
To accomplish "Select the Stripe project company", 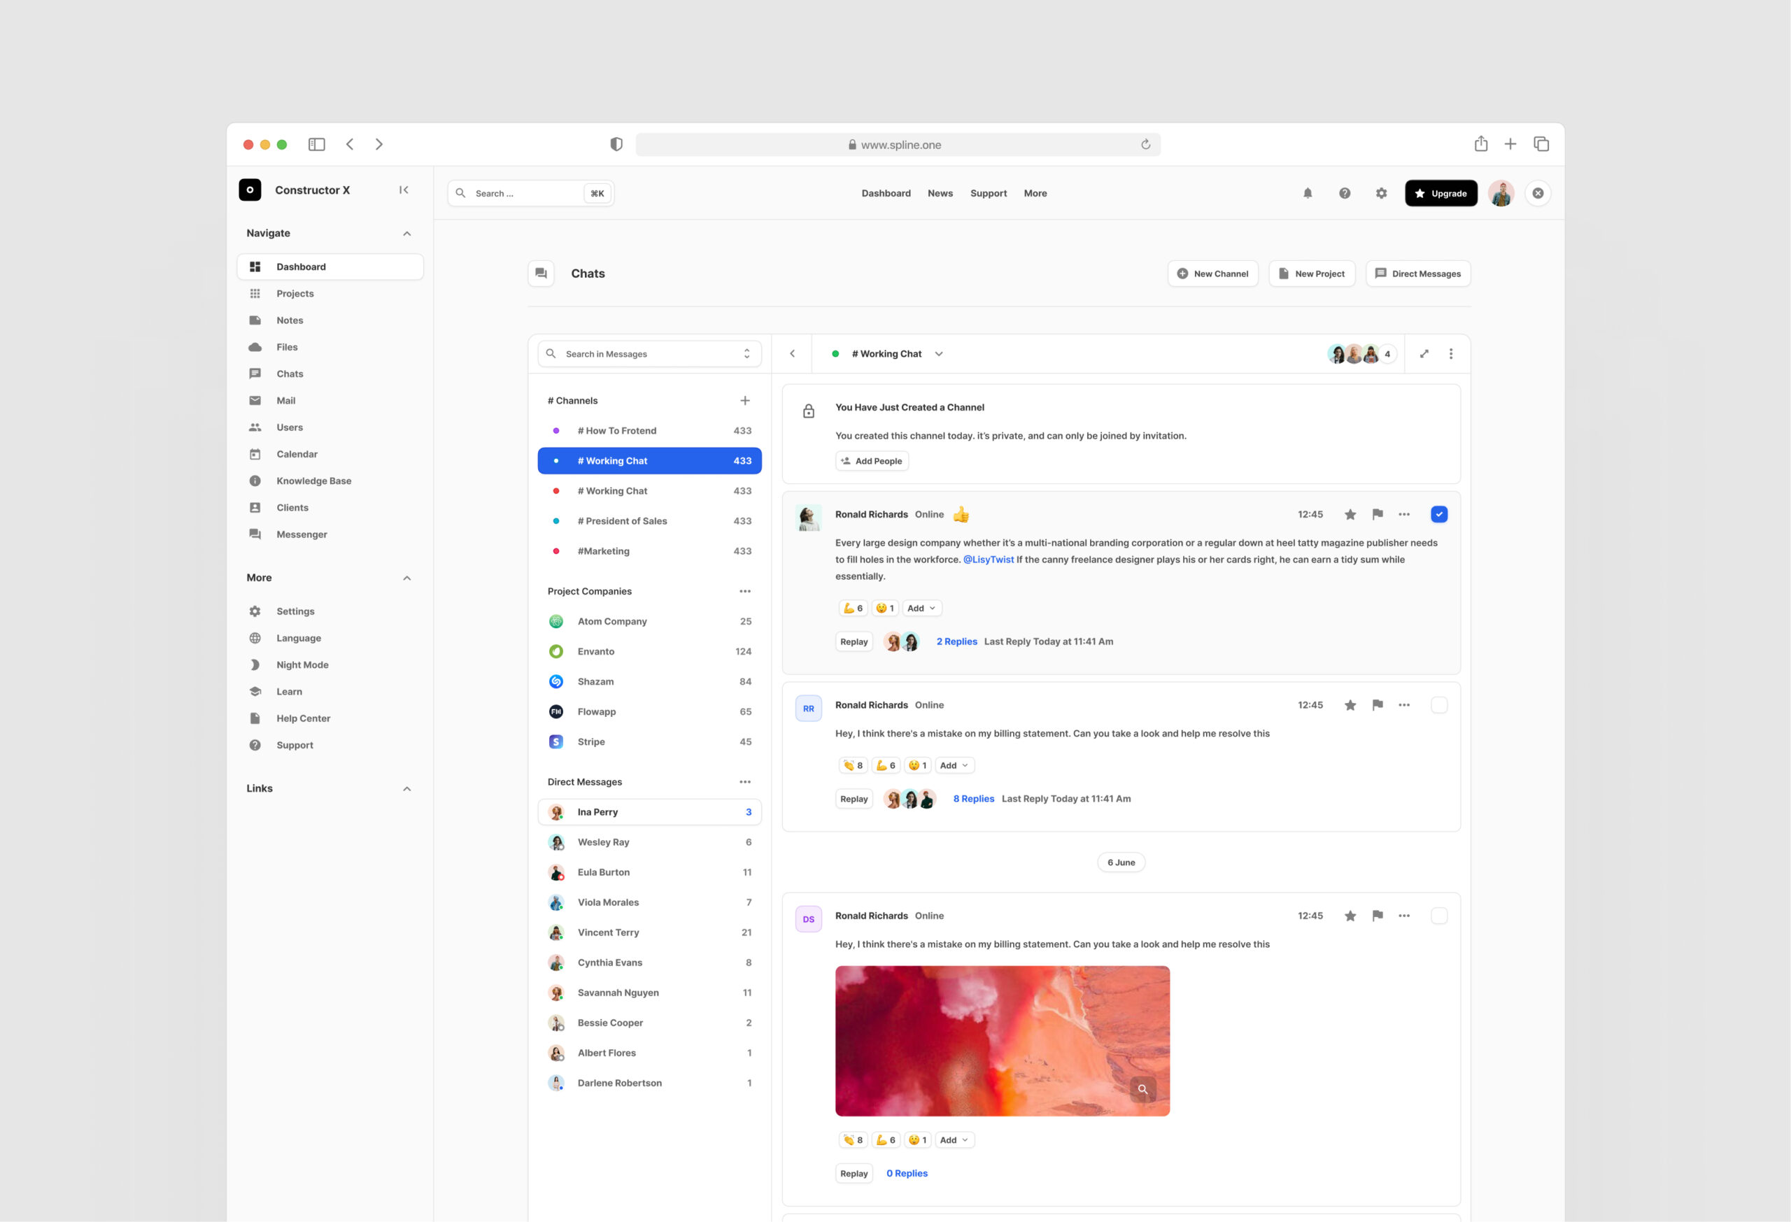I will (x=649, y=742).
